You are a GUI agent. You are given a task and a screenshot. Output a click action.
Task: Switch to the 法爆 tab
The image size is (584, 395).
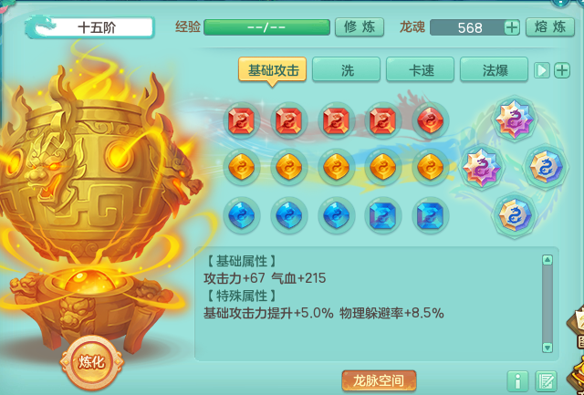click(x=495, y=69)
